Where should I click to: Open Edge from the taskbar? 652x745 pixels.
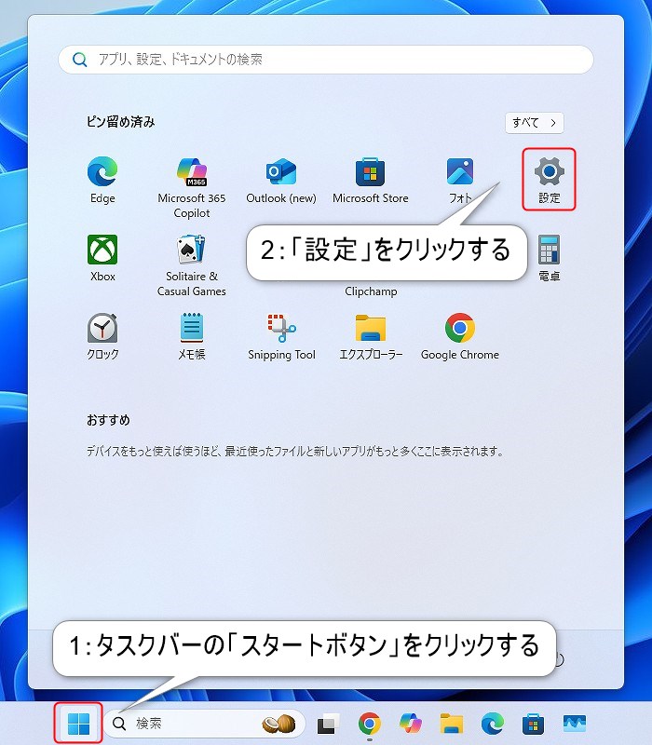[493, 724]
